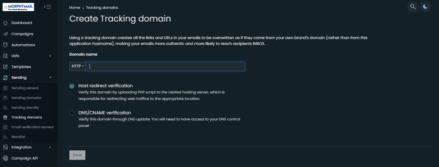Expand the Lists submenu chevron
The width and height of the screenshot is (439, 167).
pyautogui.click(x=50, y=56)
